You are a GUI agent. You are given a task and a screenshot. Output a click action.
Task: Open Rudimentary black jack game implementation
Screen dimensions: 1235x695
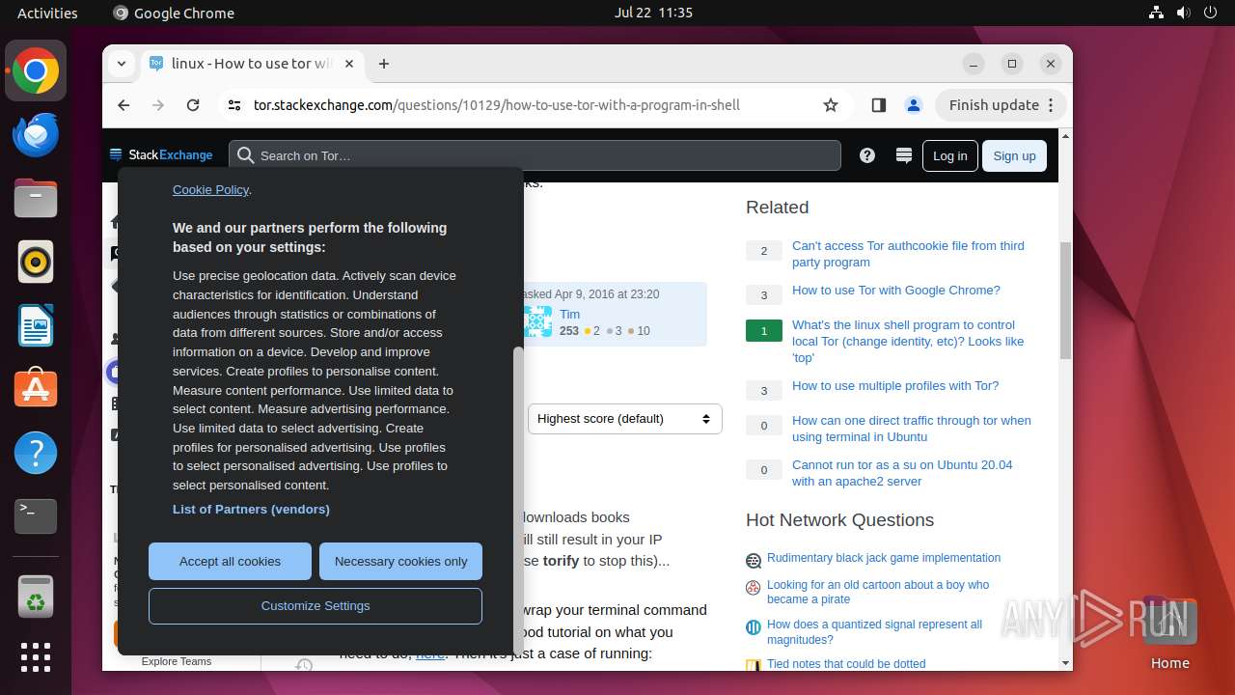(884, 558)
